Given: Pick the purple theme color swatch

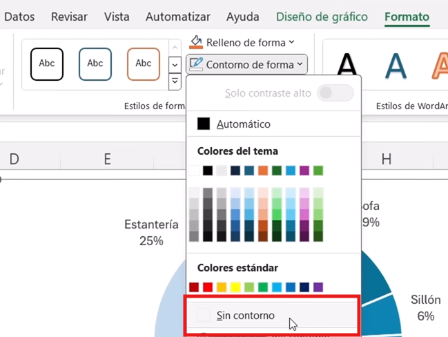Looking at the screenshot, I should coord(304,171).
